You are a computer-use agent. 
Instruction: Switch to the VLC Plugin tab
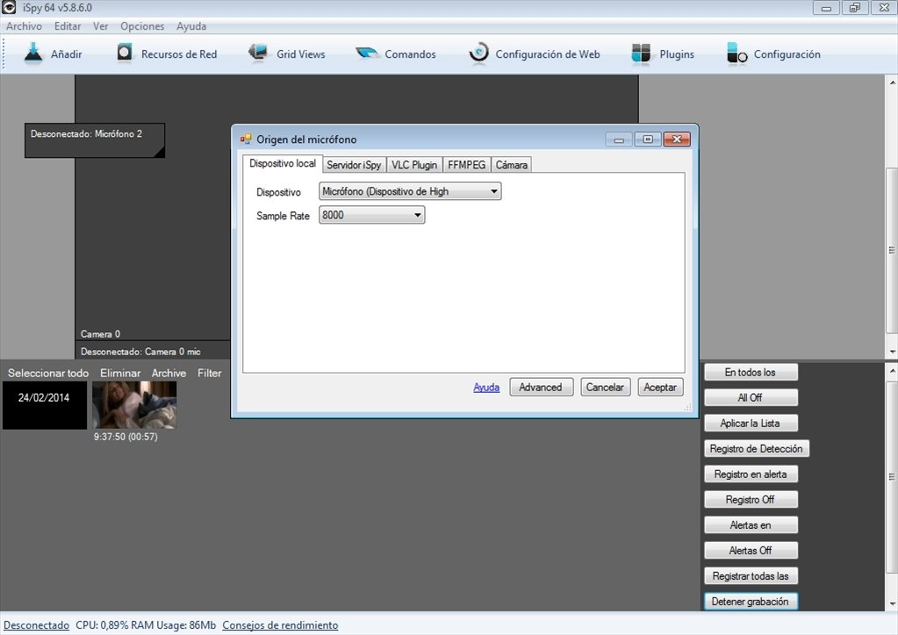(414, 165)
